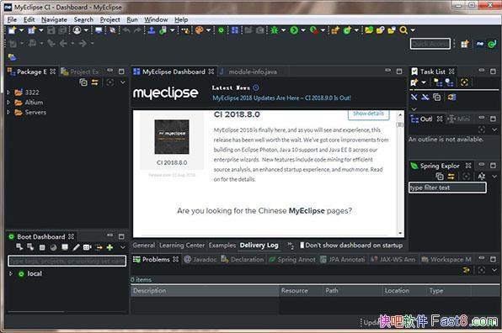The image size is (502, 333).
Task: Switch to the General dashboard tab
Action: 144,245
